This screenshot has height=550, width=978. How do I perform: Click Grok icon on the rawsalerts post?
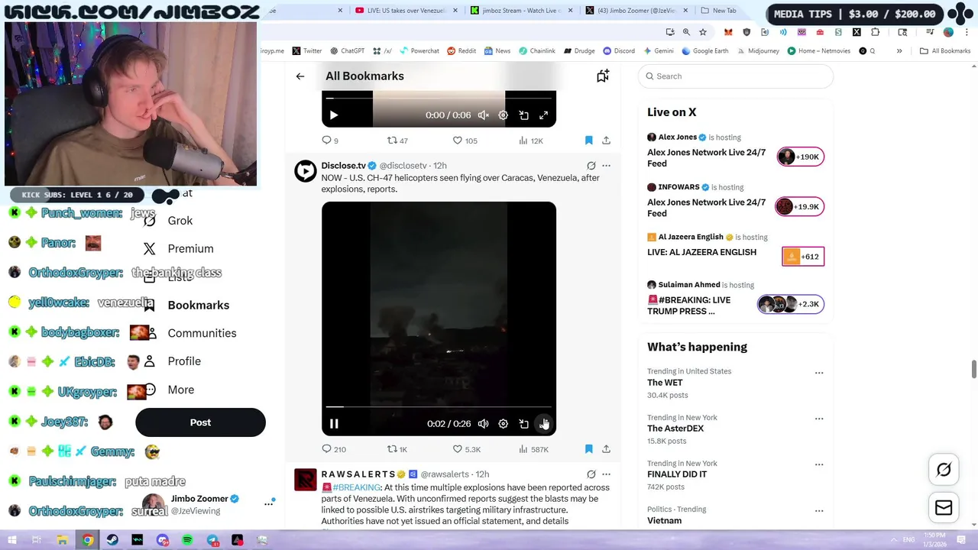(591, 474)
